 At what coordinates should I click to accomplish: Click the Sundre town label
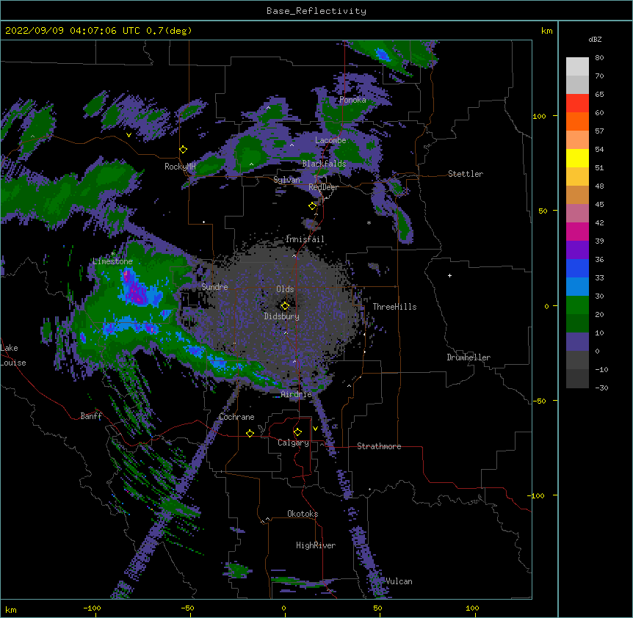tap(214, 287)
